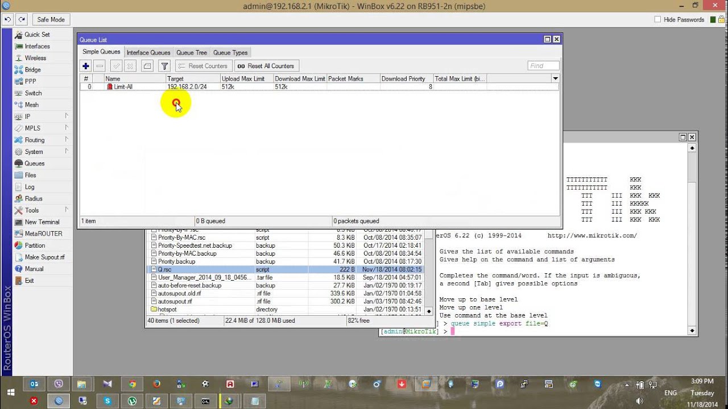The width and height of the screenshot is (728, 409).
Task: Open Files from the sidebar
Action: [x=30, y=175]
